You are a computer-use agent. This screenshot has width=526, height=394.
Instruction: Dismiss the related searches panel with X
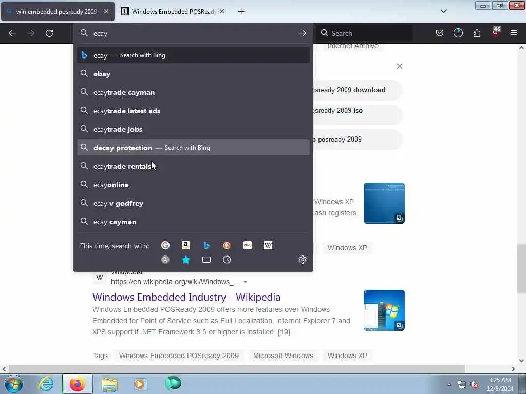click(x=399, y=66)
